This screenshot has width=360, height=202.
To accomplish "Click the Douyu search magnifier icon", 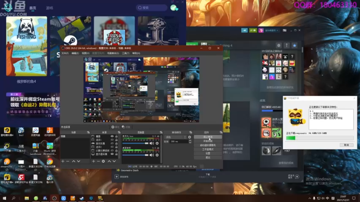I will pos(140,8).
